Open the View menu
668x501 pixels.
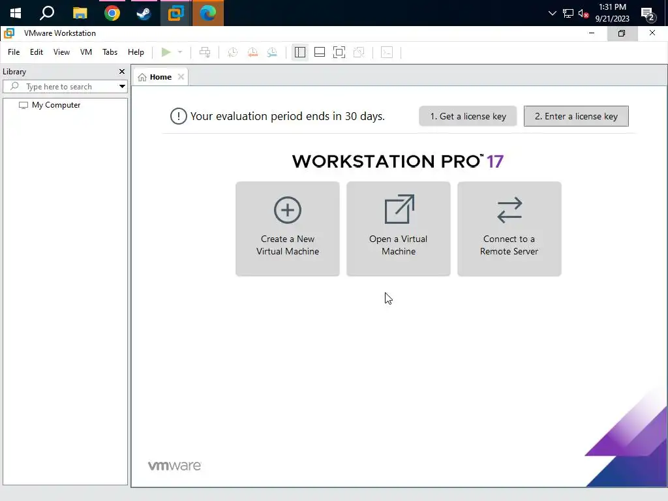(x=61, y=52)
